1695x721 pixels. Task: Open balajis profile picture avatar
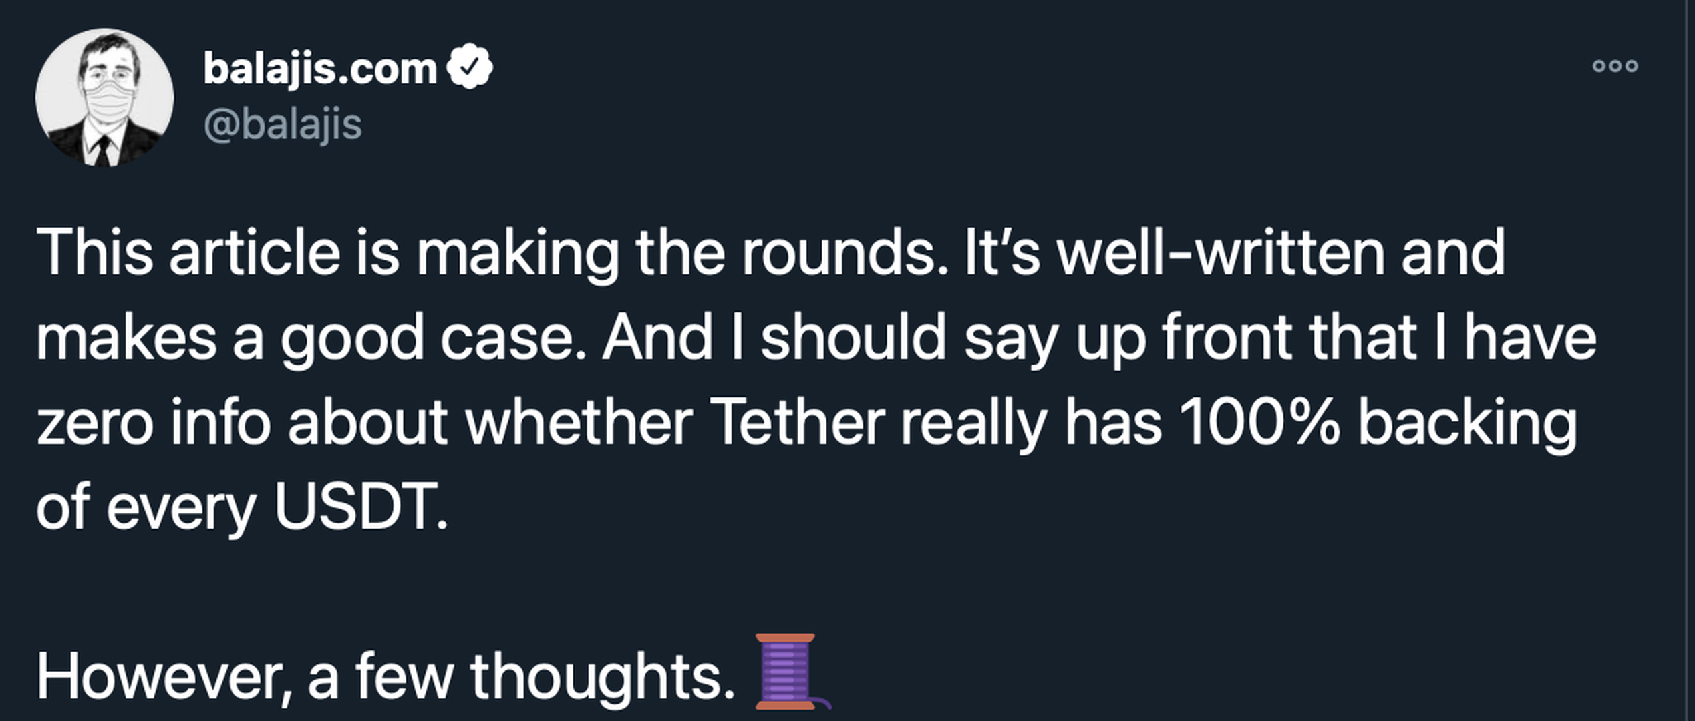coord(105,98)
